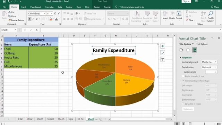
Task: Open the chart Format tab
Action: pyautogui.click(x=107, y=7)
